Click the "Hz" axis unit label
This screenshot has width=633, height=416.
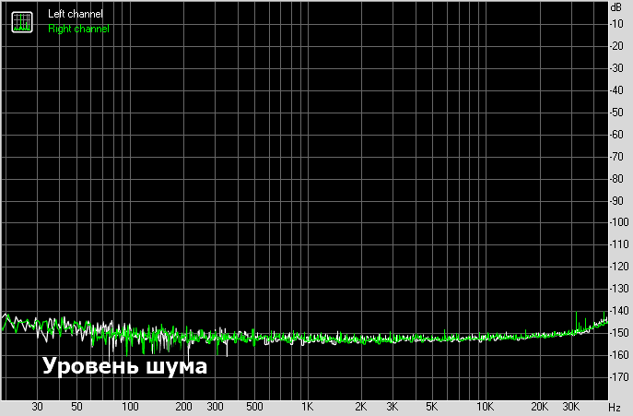point(615,408)
